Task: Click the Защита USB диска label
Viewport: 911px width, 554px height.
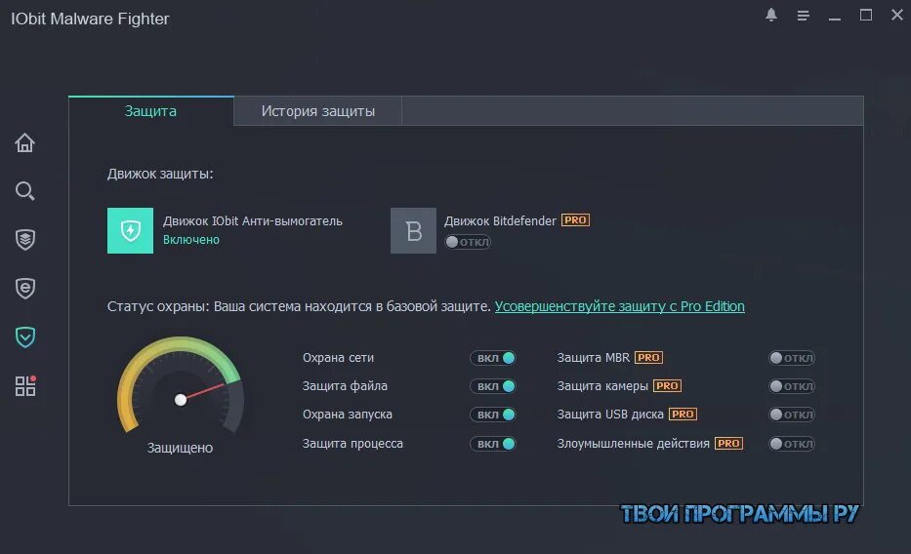Action: (x=610, y=415)
